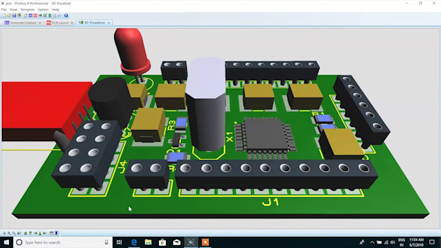Screen dimensions: 441x248
Task: Switch to Top View icon
Action: 25,233
